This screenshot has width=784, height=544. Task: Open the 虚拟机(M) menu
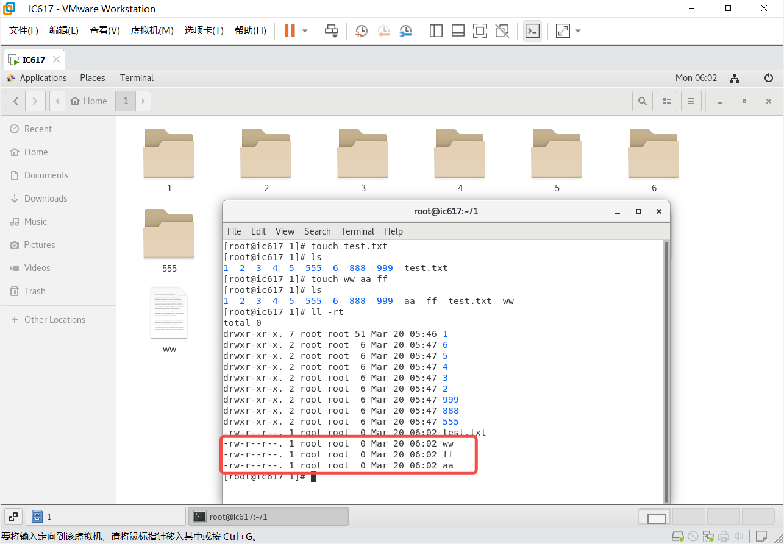(x=152, y=30)
